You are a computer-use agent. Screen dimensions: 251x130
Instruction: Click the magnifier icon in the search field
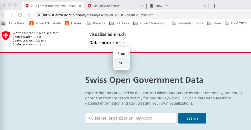(x=91, y=118)
